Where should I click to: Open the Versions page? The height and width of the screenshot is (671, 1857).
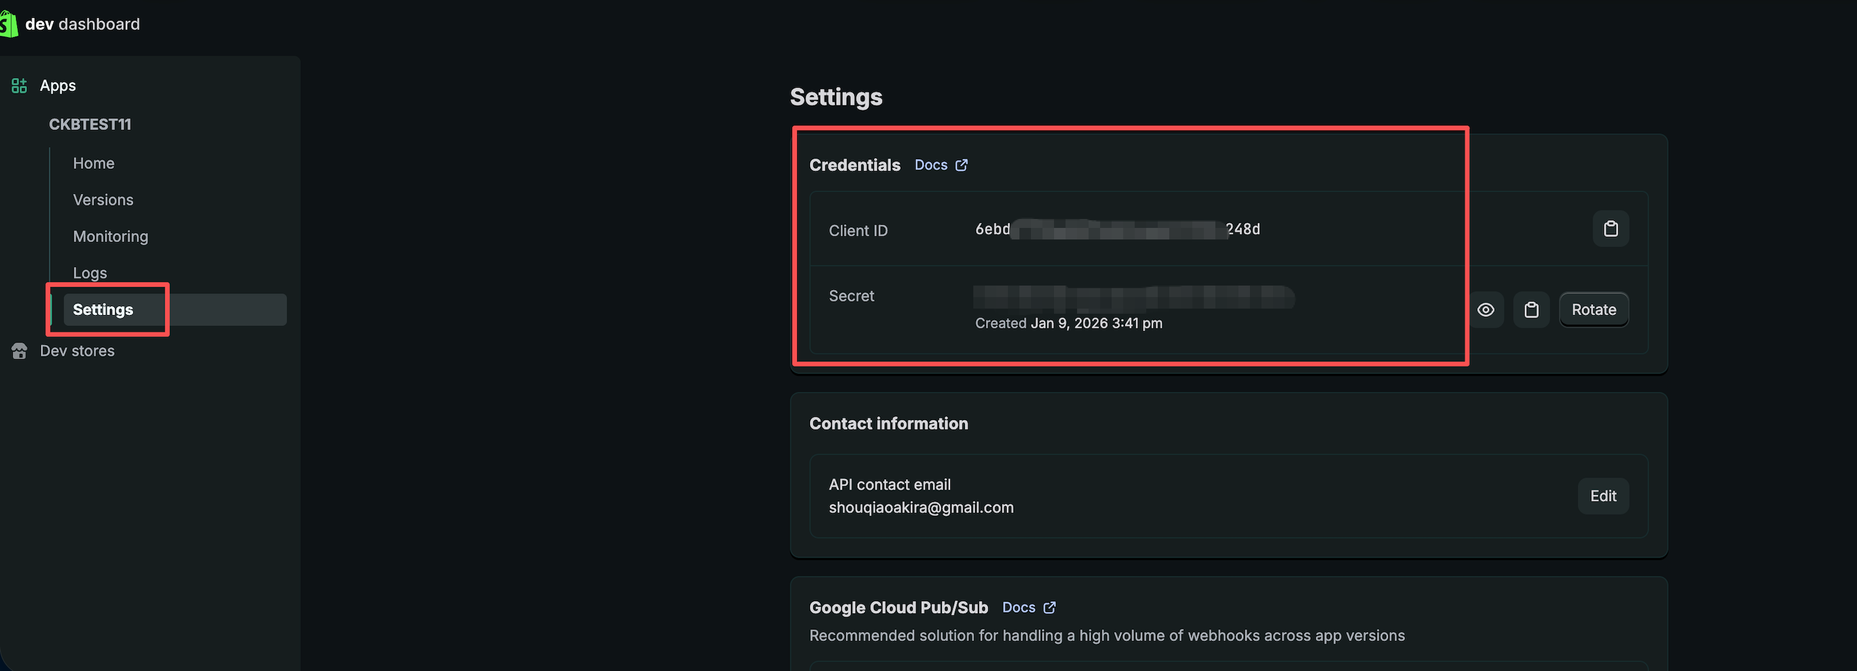click(103, 200)
